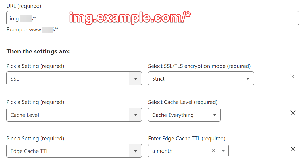Click the arrow beside Cache Level setting

(x=135, y=115)
